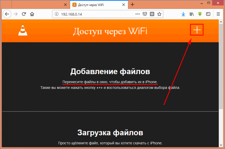Screen dimensions: 225x149
Task: Click the QR code grid icon
Action: [x=152, y=14]
